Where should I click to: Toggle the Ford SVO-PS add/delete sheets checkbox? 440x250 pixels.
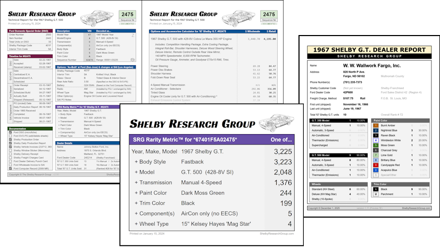[11, 136]
